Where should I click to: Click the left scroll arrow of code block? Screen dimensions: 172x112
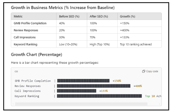pyautogui.click(x=13, y=104)
